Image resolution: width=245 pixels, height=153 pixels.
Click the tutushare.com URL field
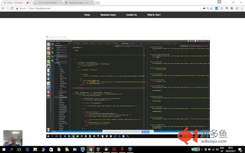(x=109, y=8)
